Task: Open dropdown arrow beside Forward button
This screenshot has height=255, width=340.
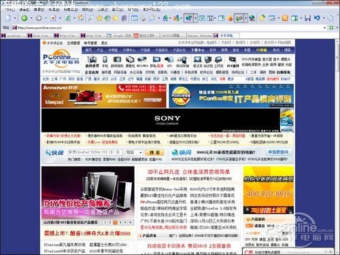Action: [46, 18]
